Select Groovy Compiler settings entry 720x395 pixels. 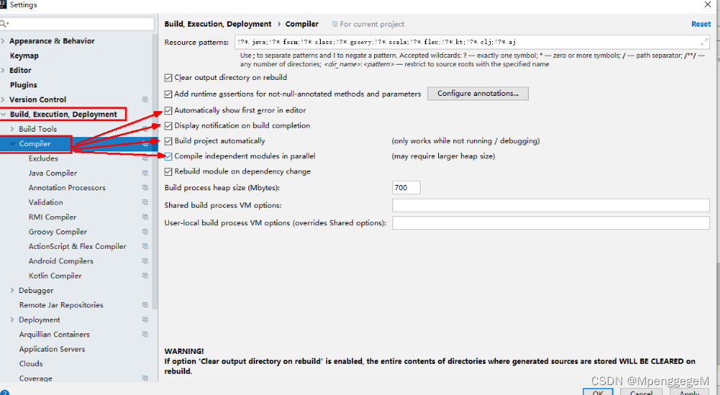coord(57,231)
